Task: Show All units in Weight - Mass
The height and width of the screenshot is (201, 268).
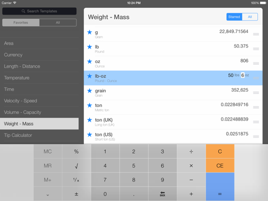Action: pyautogui.click(x=250, y=17)
